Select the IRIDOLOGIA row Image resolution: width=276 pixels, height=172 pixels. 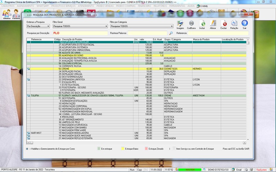pos(136,117)
